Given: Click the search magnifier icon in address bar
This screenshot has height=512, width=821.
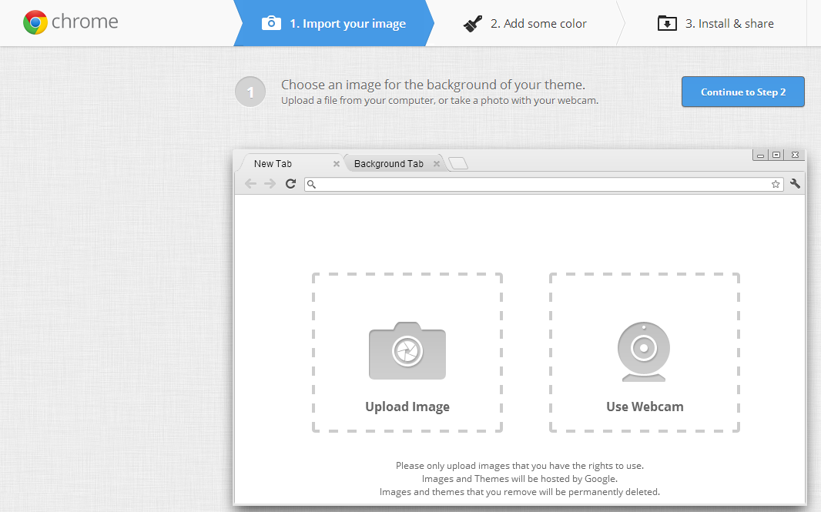Looking at the screenshot, I should (311, 184).
